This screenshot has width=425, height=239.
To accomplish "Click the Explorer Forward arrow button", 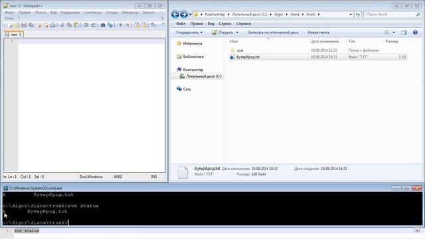I will [184, 15].
